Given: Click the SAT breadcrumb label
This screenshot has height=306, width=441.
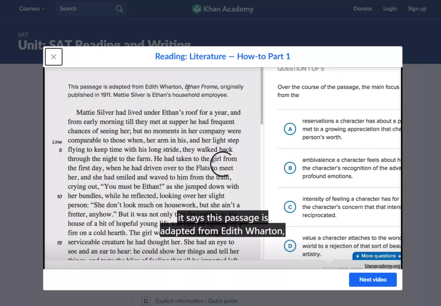Looking at the screenshot, I should (23, 35).
